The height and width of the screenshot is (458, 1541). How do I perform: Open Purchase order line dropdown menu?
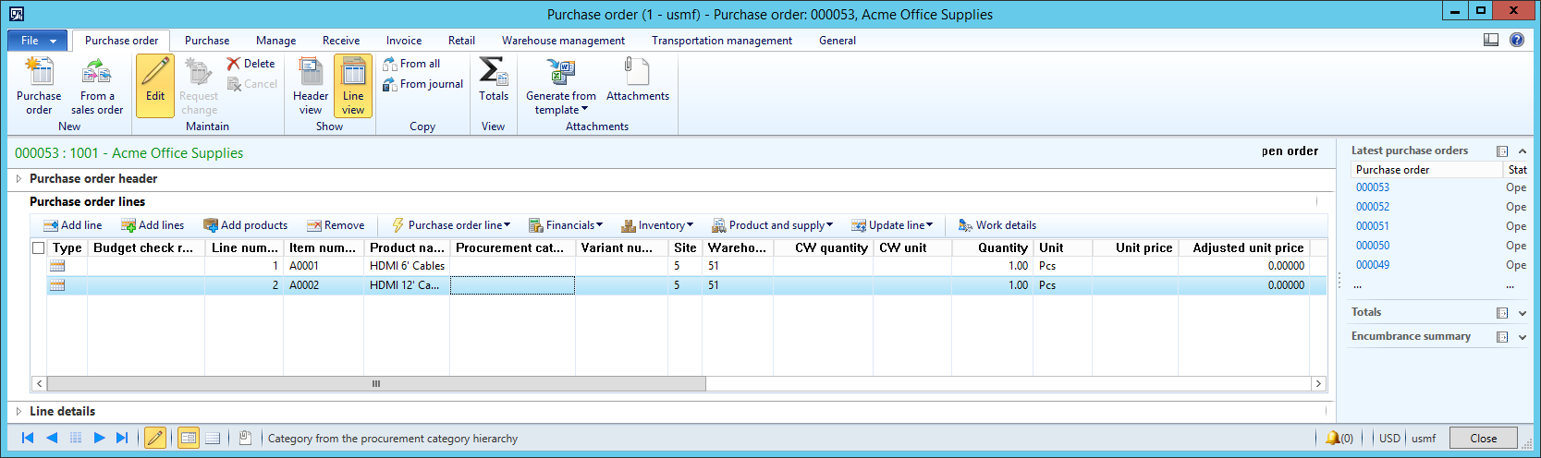[451, 225]
